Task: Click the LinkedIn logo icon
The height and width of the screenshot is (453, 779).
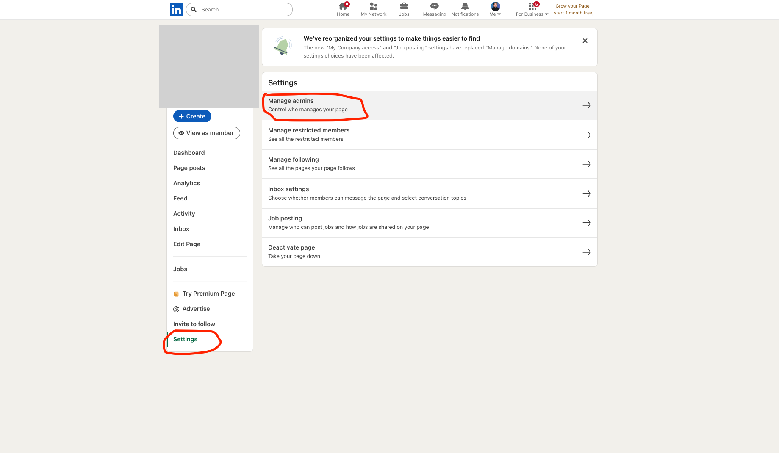Action: pyautogui.click(x=176, y=9)
